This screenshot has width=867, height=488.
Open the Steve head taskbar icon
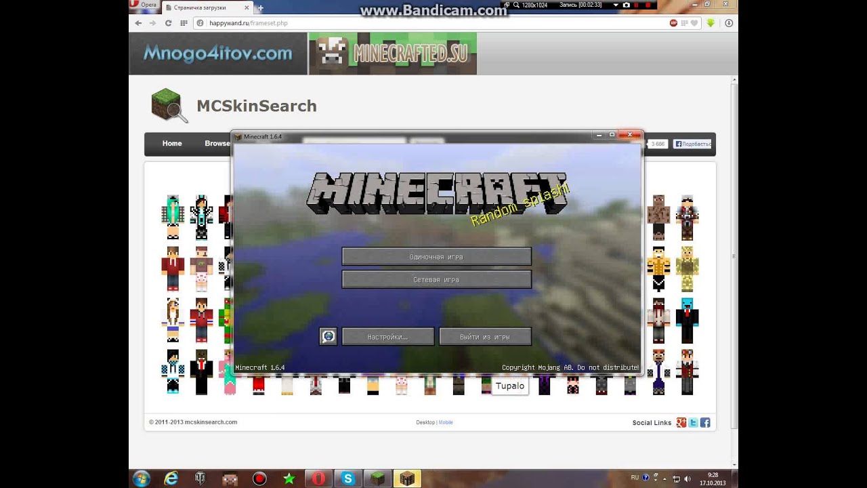pos(230,479)
